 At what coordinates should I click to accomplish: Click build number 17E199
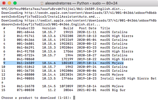pyautogui.click(x=67, y=59)
